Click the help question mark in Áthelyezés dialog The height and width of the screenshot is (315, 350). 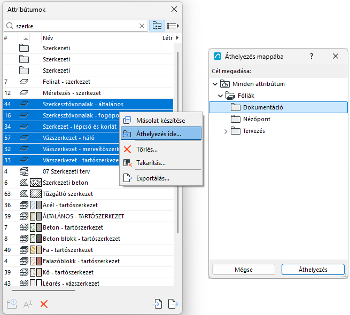click(312, 56)
